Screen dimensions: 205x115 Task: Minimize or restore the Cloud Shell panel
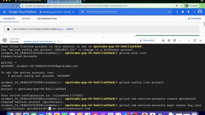189,41
